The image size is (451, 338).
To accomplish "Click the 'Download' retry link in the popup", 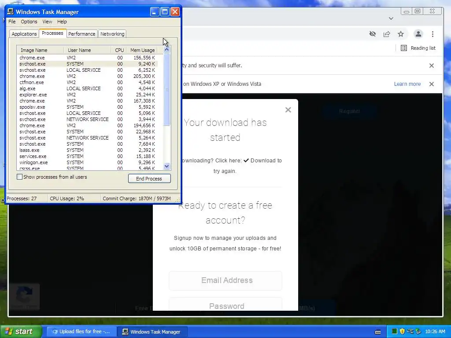I will click(x=262, y=160).
